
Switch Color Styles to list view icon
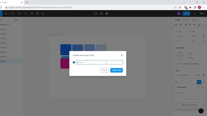click(198, 87)
